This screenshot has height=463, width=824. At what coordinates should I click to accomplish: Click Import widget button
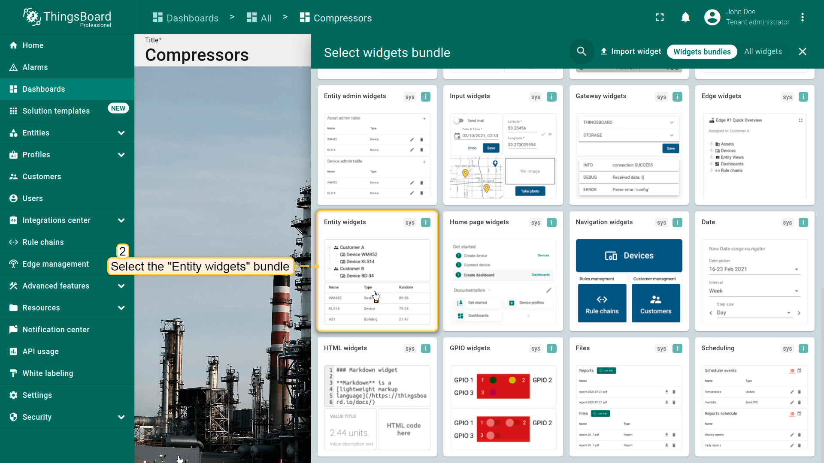point(630,51)
